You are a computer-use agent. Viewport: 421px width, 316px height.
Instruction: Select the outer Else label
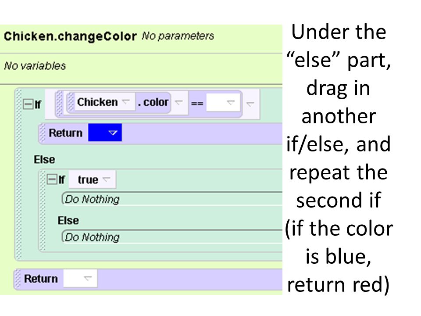pyautogui.click(x=44, y=159)
